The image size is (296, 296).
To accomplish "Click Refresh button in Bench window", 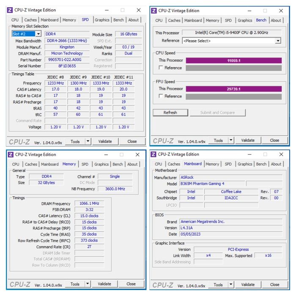I will [x=170, y=112].
